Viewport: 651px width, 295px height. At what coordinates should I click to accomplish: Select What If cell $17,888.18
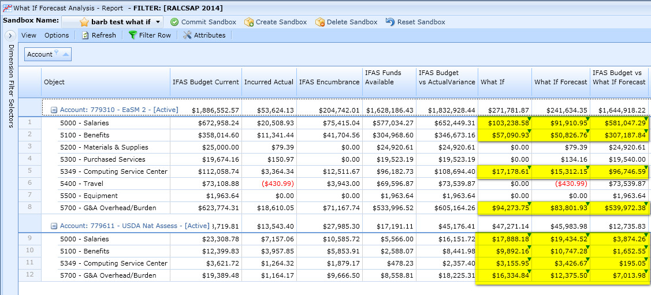[505, 239]
